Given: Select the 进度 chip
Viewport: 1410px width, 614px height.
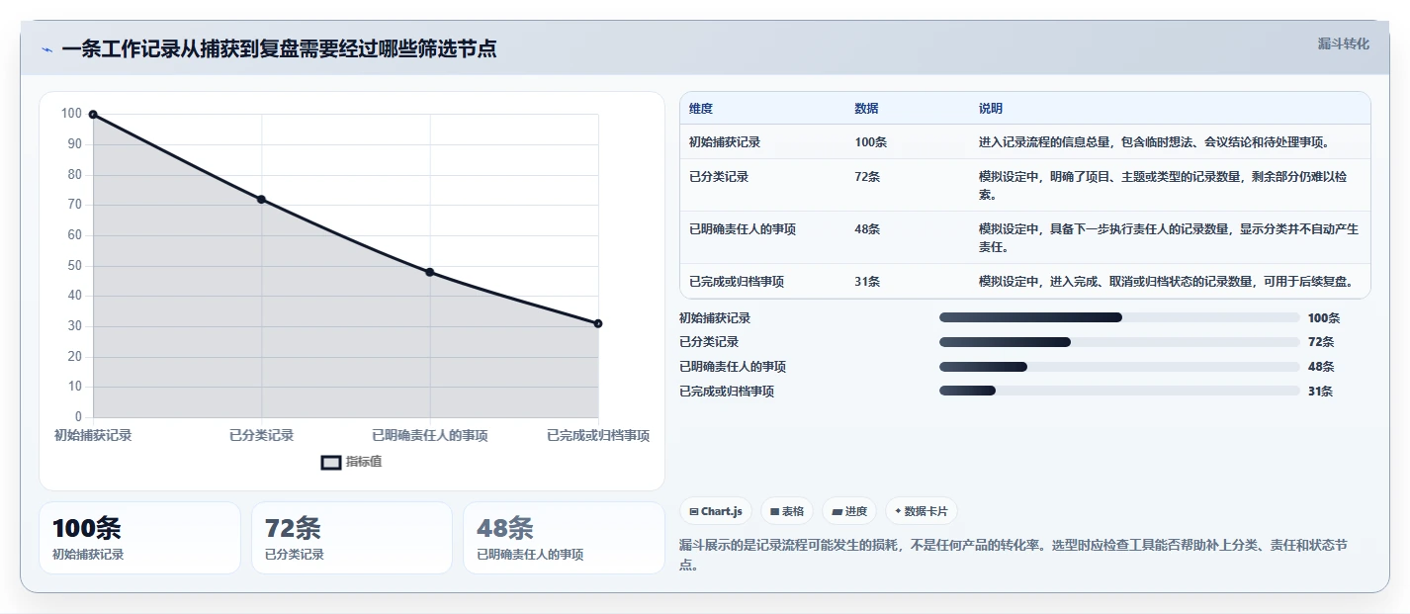Looking at the screenshot, I should pyautogui.click(x=849, y=511).
